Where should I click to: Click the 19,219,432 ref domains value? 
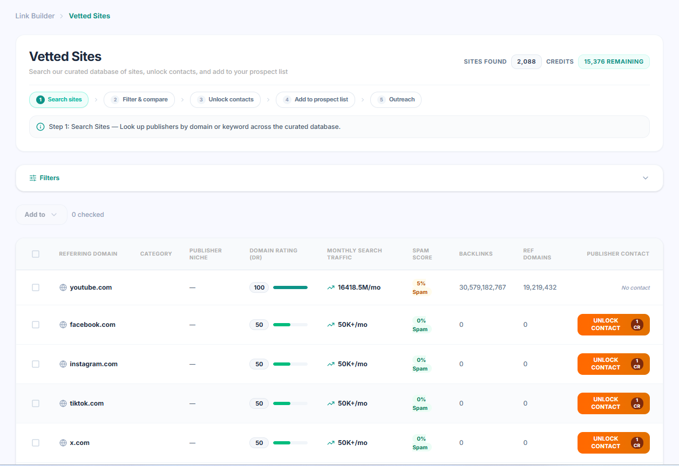(x=540, y=287)
